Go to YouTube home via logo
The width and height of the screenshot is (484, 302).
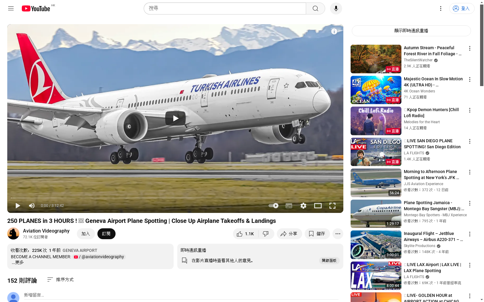pyautogui.click(x=36, y=8)
